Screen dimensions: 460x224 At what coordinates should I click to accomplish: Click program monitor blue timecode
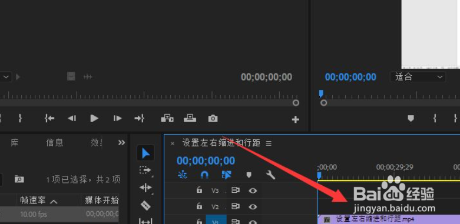click(x=350, y=77)
